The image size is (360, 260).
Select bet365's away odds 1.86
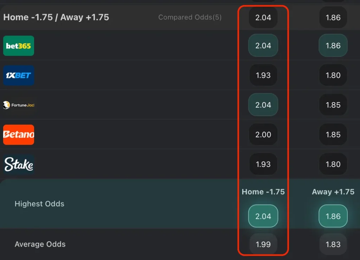pyautogui.click(x=333, y=45)
